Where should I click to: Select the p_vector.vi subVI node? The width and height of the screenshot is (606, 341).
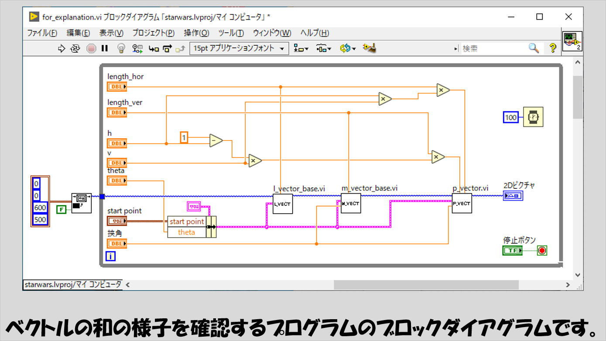[462, 204]
